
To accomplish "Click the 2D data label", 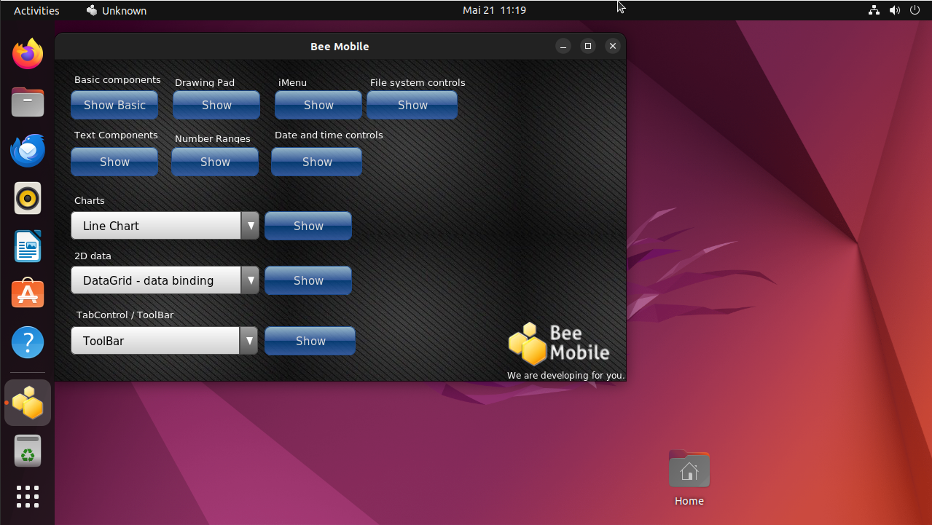I will tap(93, 256).
